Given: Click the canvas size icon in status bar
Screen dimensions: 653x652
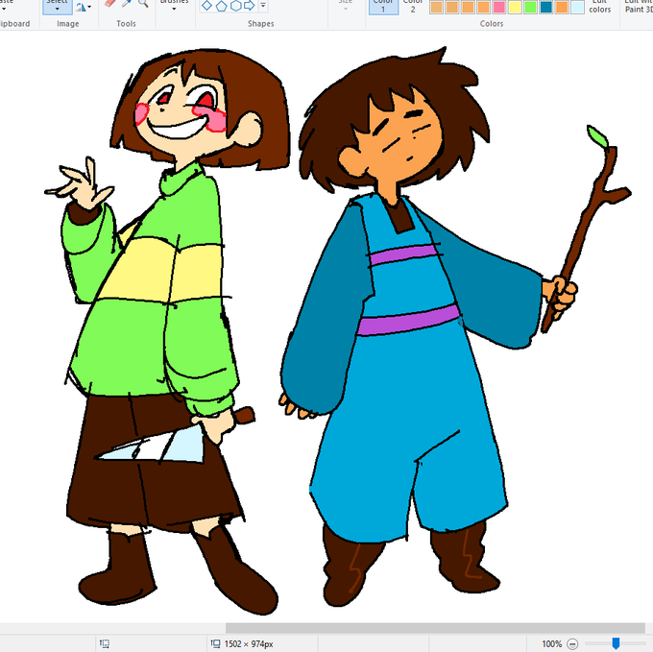Looking at the screenshot, I should [216, 643].
